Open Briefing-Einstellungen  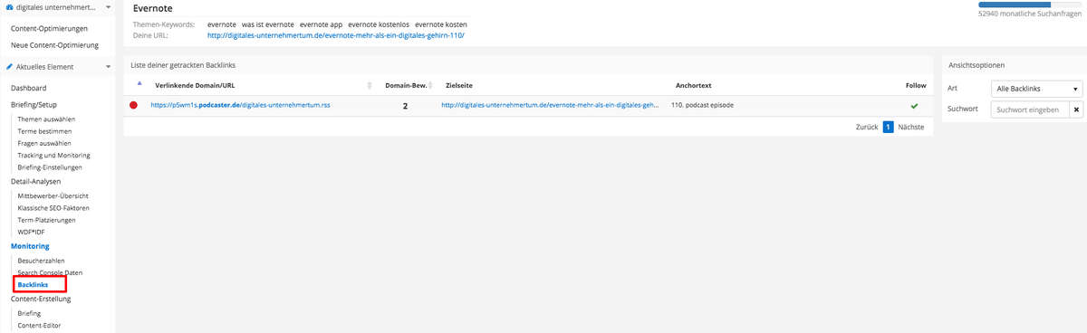tap(50, 166)
